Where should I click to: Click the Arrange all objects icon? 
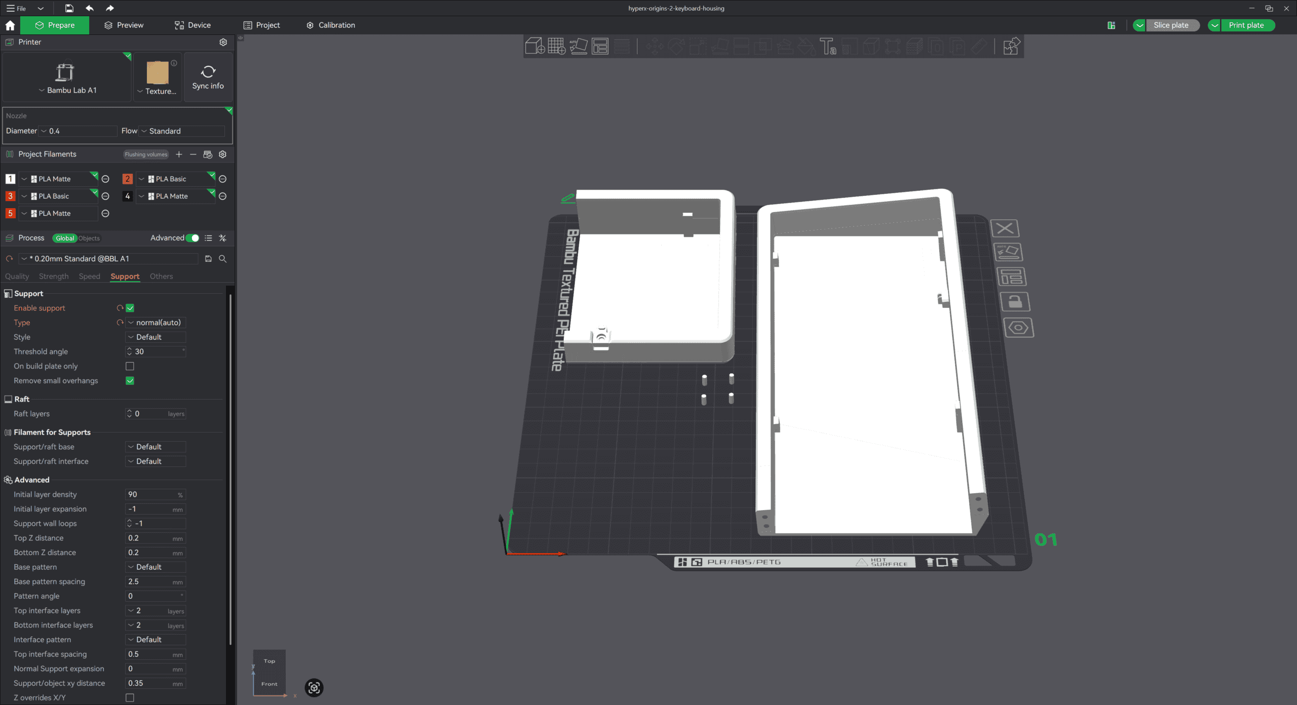[600, 46]
